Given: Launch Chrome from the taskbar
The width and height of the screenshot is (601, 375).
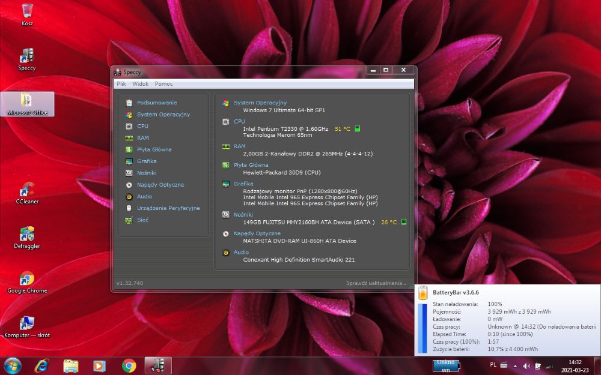Looking at the screenshot, I should 129,366.
